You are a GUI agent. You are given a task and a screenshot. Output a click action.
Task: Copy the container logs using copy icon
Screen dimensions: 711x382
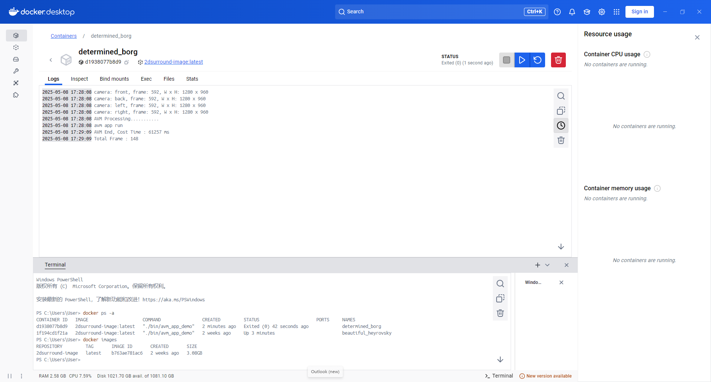[x=561, y=110]
